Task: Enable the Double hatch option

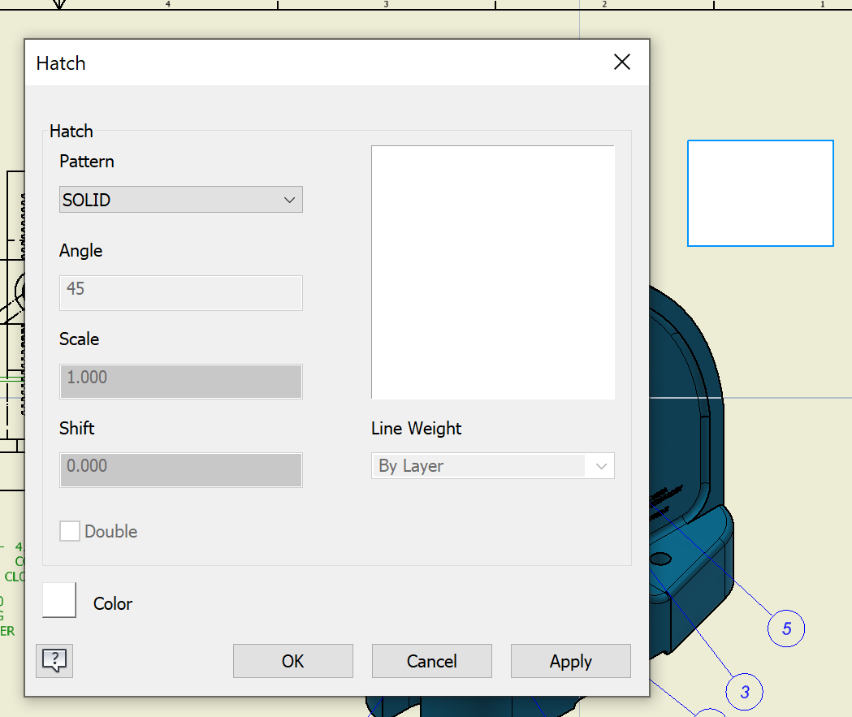Action: pyautogui.click(x=70, y=530)
